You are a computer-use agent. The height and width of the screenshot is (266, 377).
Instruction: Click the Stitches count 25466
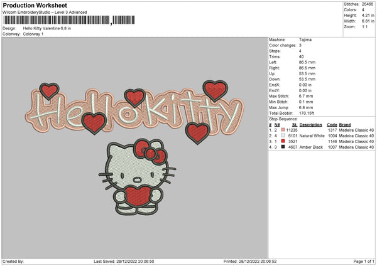[368, 4]
